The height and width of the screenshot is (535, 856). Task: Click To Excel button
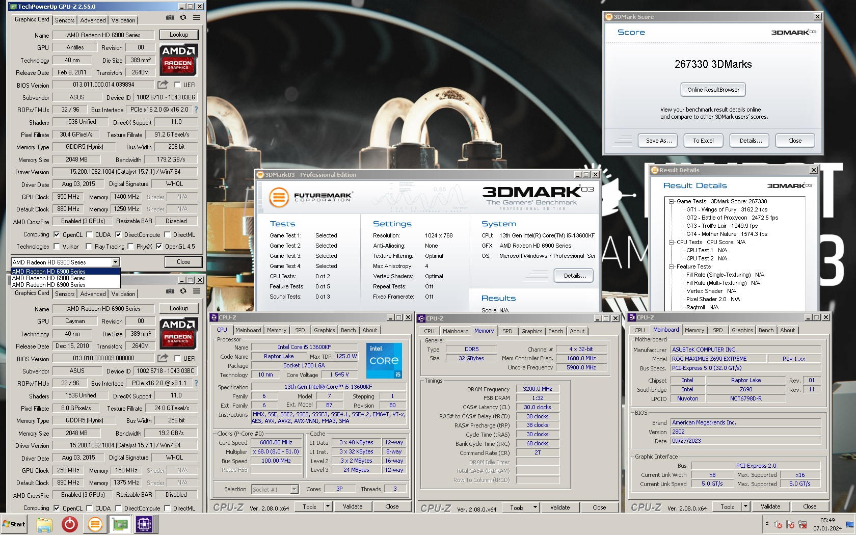703,141
